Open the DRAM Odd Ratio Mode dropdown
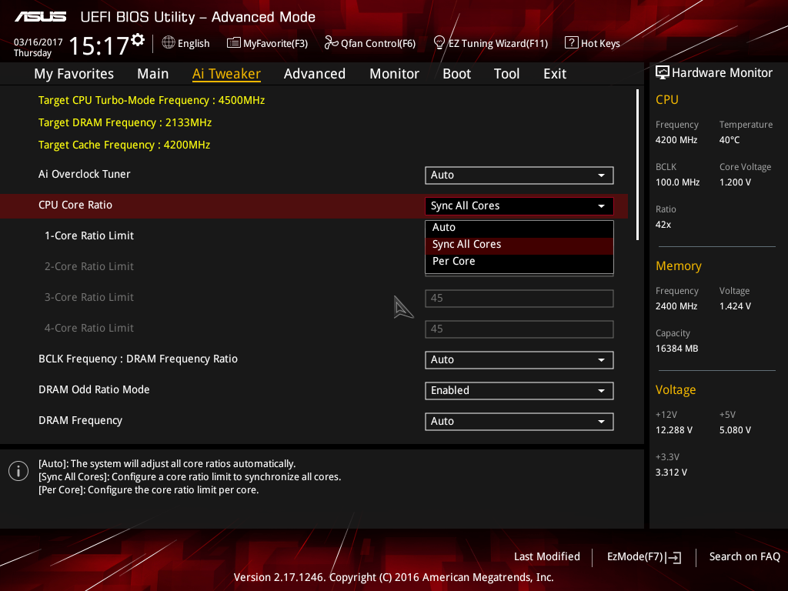This screenshot has width=788, height=591. 519,390
